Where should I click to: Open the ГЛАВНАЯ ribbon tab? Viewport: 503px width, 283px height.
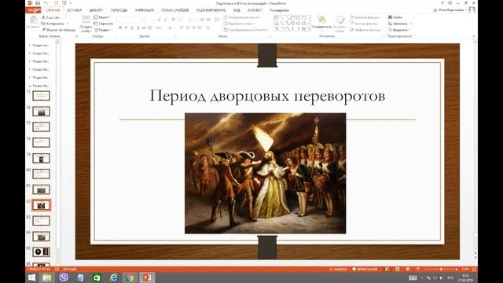[x=53, y=10]
